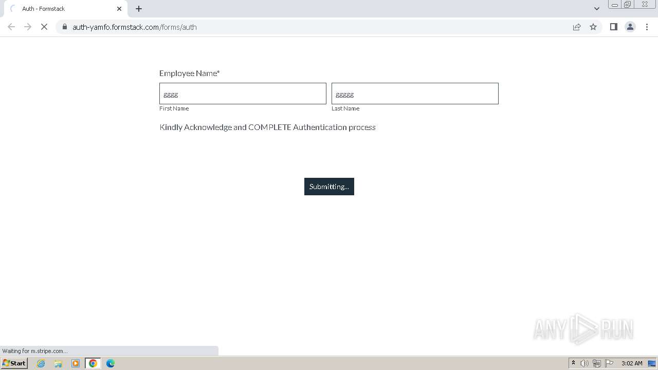The height and width of the screenshot is (370, 658).
Task: Open a new tab with plus icon
Action: (x=139, y=9)
